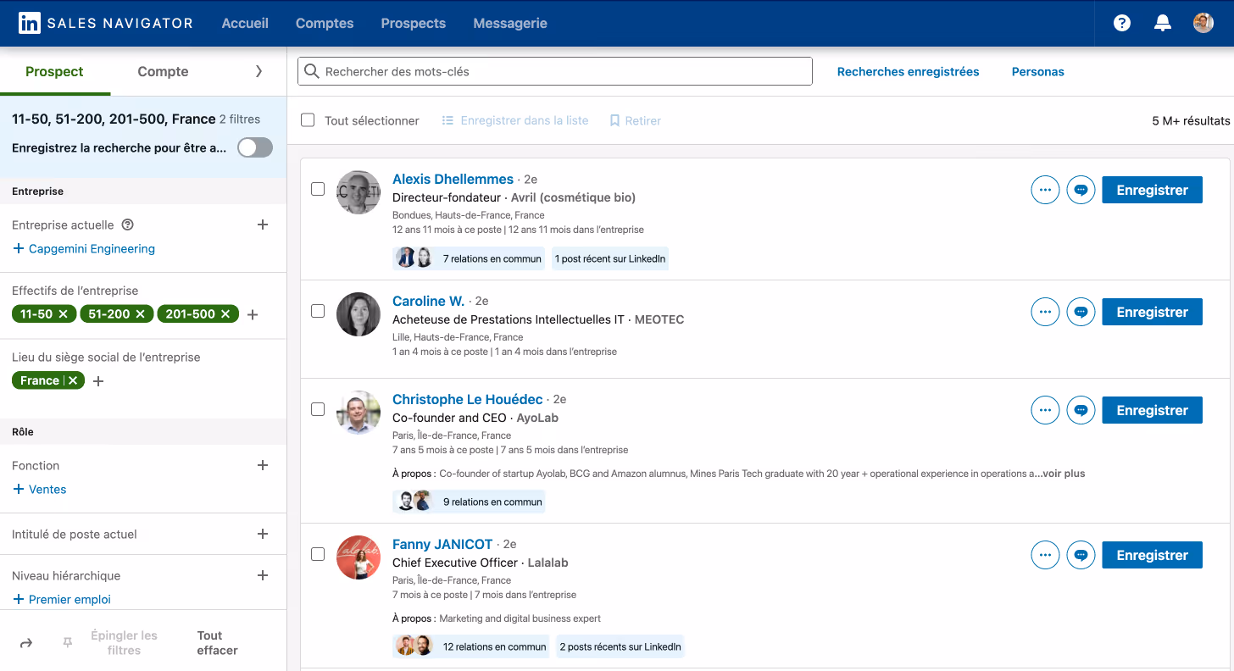Viewport: 1234px width, 671px height.
Task: Remove the 11-50 headcount filter chip
Action: 63,314
